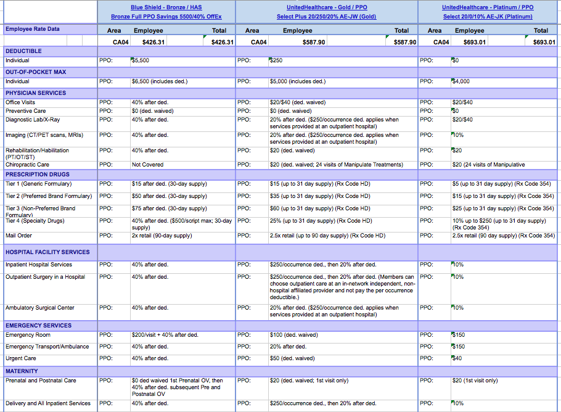
Task: Select the PRESCRIPTION DRUGS section header
Action: (x=51, y=175)
